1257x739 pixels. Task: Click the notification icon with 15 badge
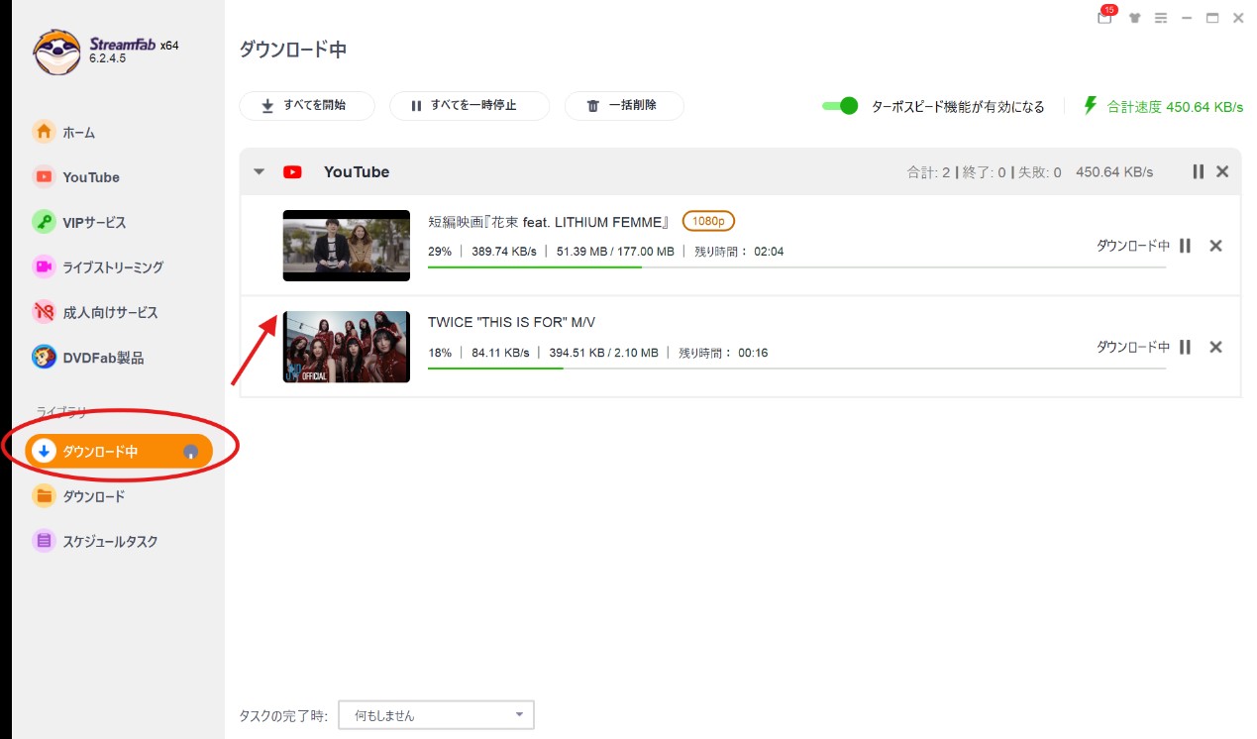1104,17
